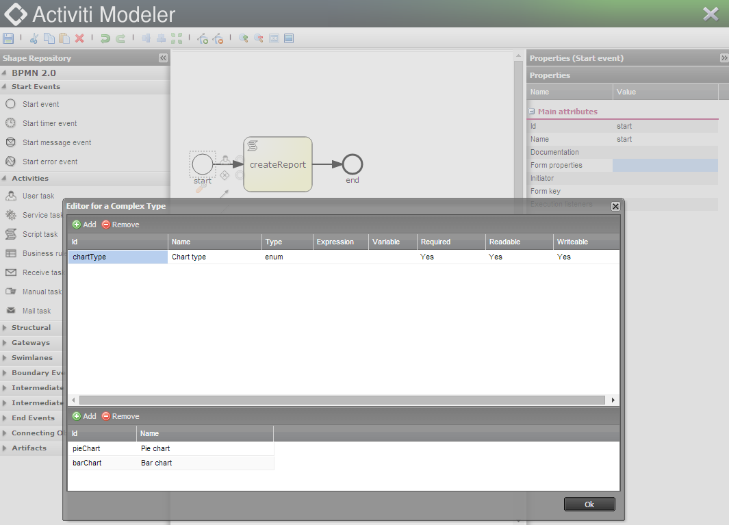Viewport: 729px width, 525px height.
Task: Click the enum type cell
Action: 287,257
